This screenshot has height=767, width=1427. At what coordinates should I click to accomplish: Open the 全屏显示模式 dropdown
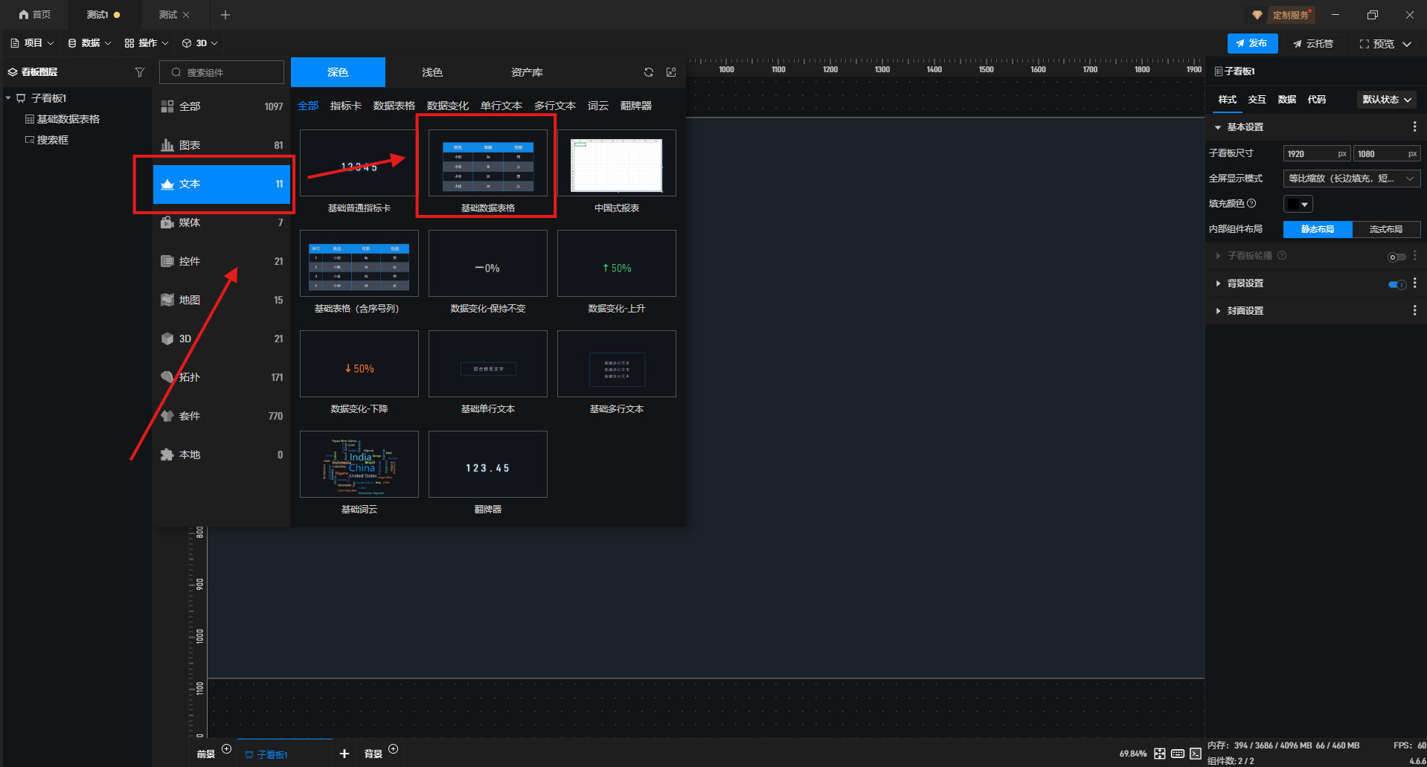click(x=1351, y=179)
